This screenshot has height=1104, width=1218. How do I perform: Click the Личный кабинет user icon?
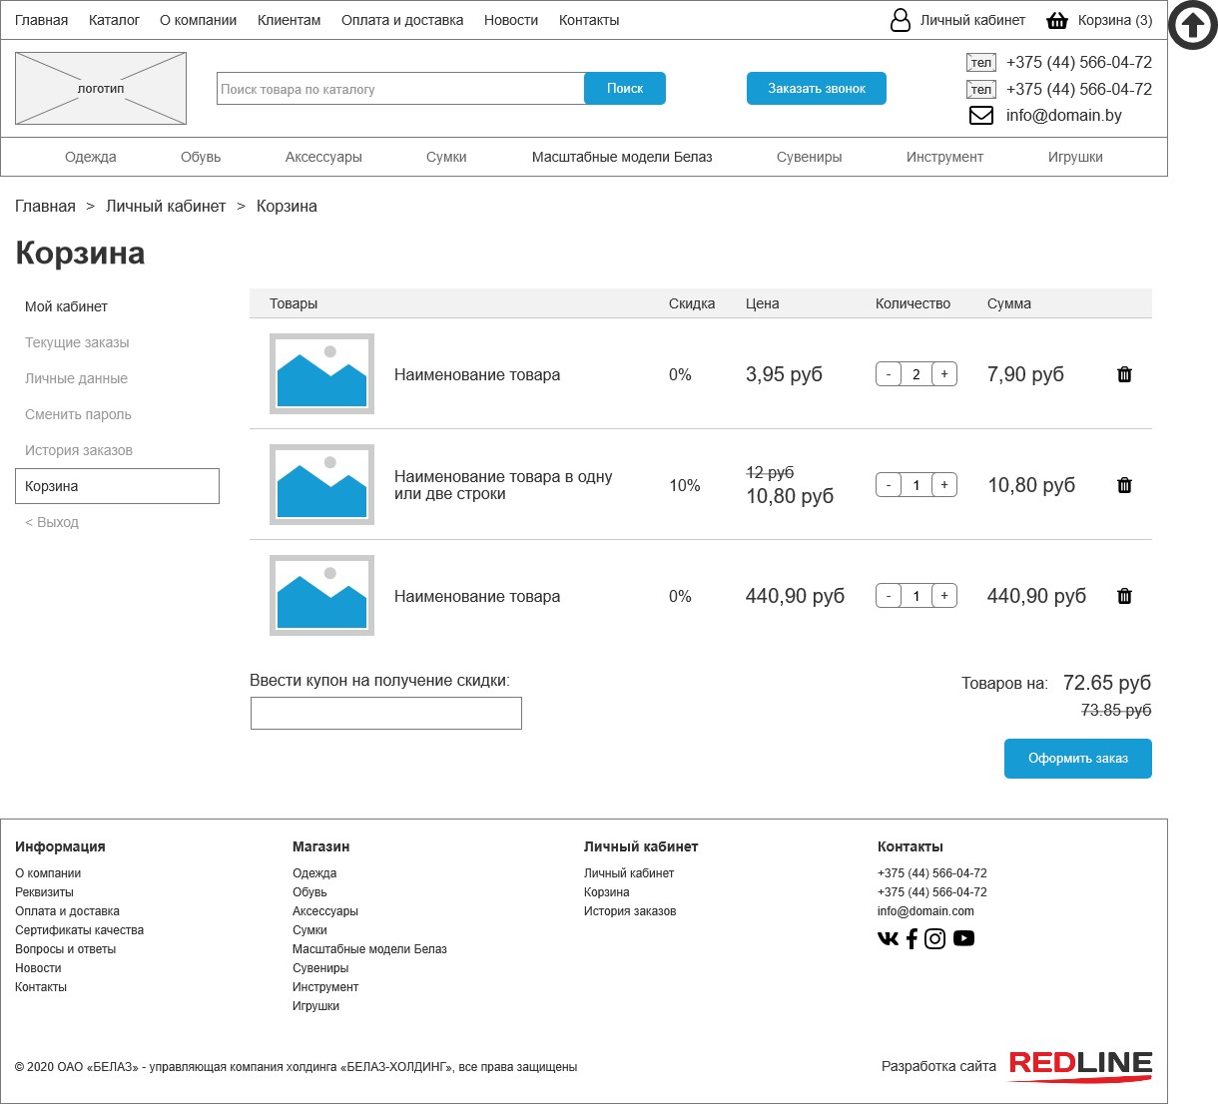coord(900,20)
